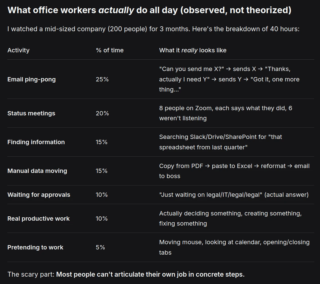Click the "Actually deciding something" description

[230, 218]
